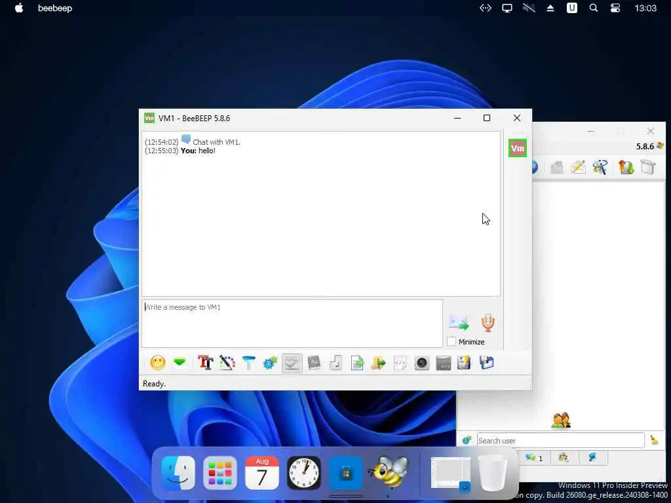Click gray bin icon in main window toolbar
This screenshot has width=671, height=503.
(x=648, y=167)
